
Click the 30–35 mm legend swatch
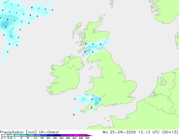click(x=63, y=135)
